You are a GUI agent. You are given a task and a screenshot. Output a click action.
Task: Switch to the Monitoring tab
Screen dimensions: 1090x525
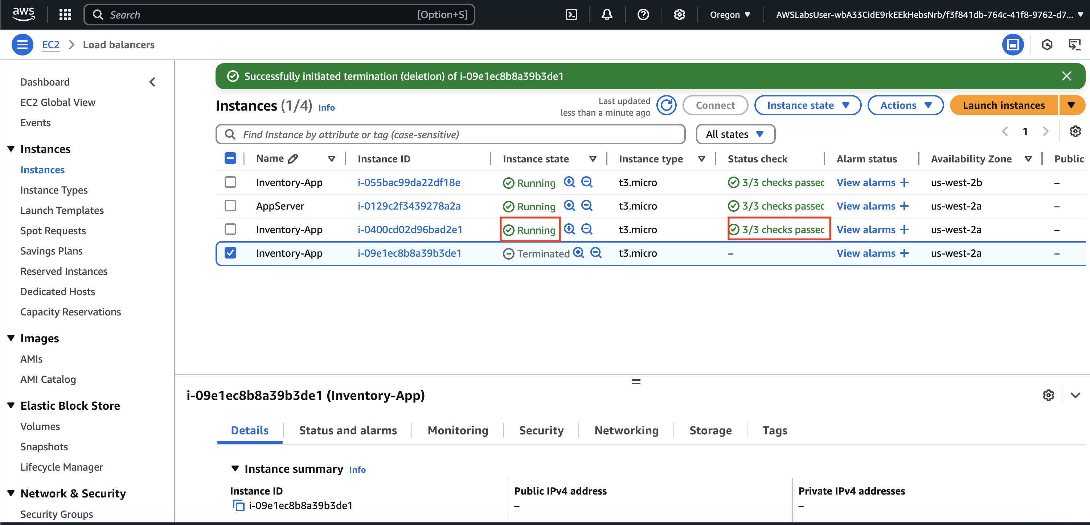coord(458,430)
